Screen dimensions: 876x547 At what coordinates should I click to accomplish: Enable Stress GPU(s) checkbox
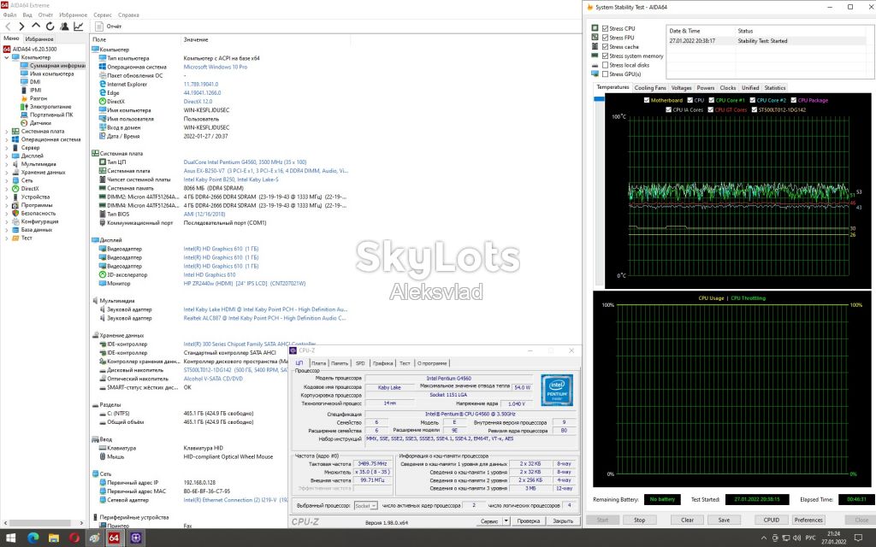tap(605, 74)
